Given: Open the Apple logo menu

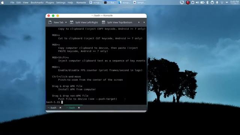Looking at the screenshot, I should coord(3,3).
